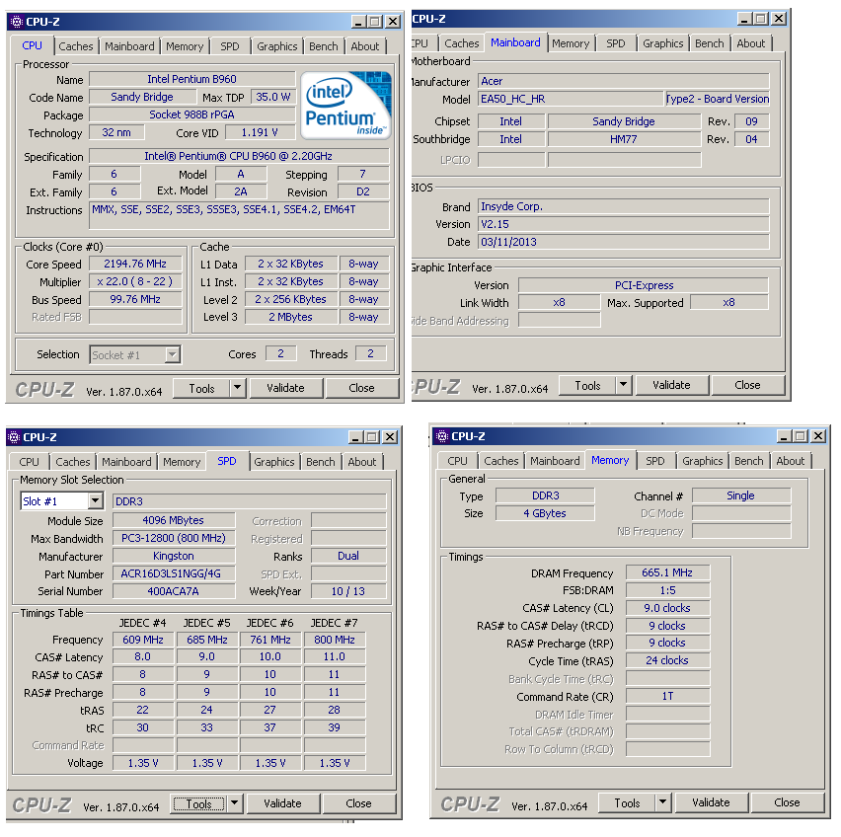
Task: Click the Core Speed value 2194.76 MHz
Action: tap(135, 264)
